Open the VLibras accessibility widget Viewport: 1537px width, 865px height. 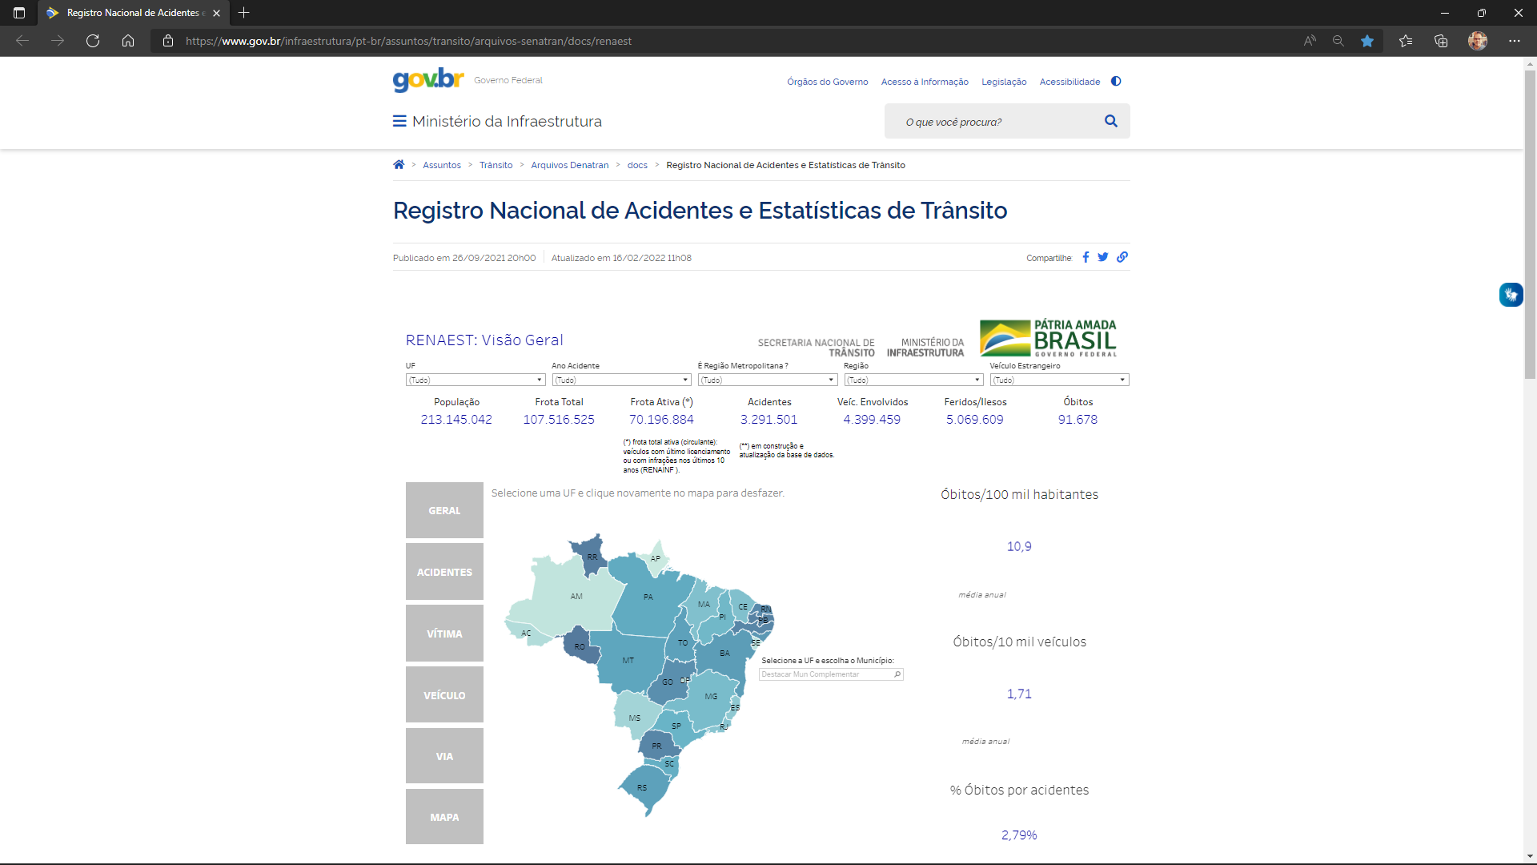tap(1511, 295)
